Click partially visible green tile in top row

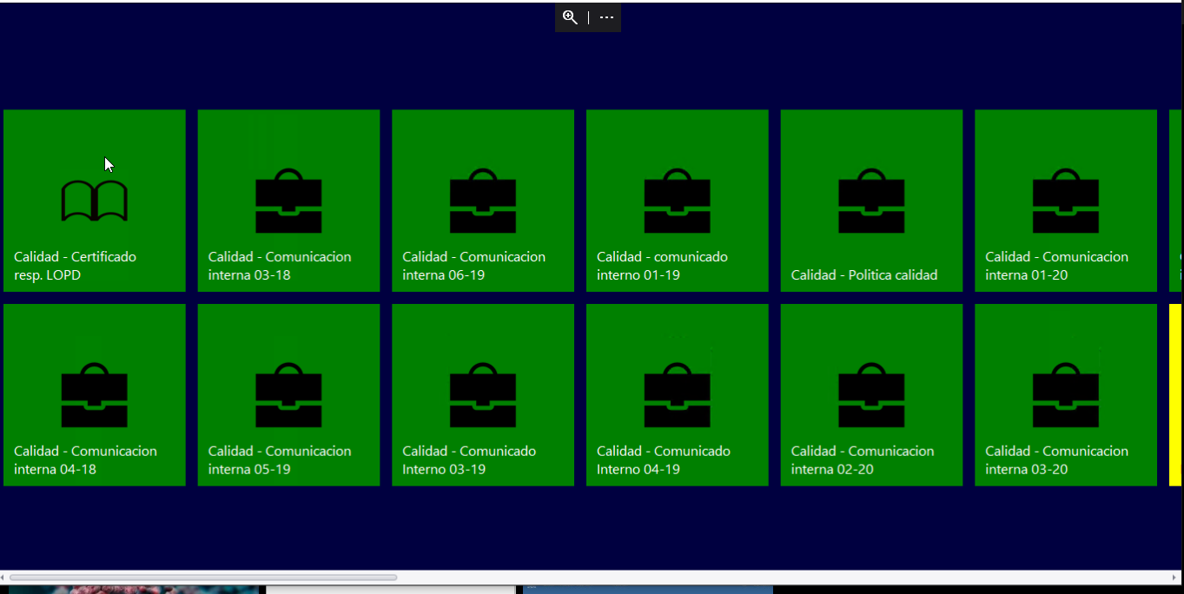[x=1176, y=201]
